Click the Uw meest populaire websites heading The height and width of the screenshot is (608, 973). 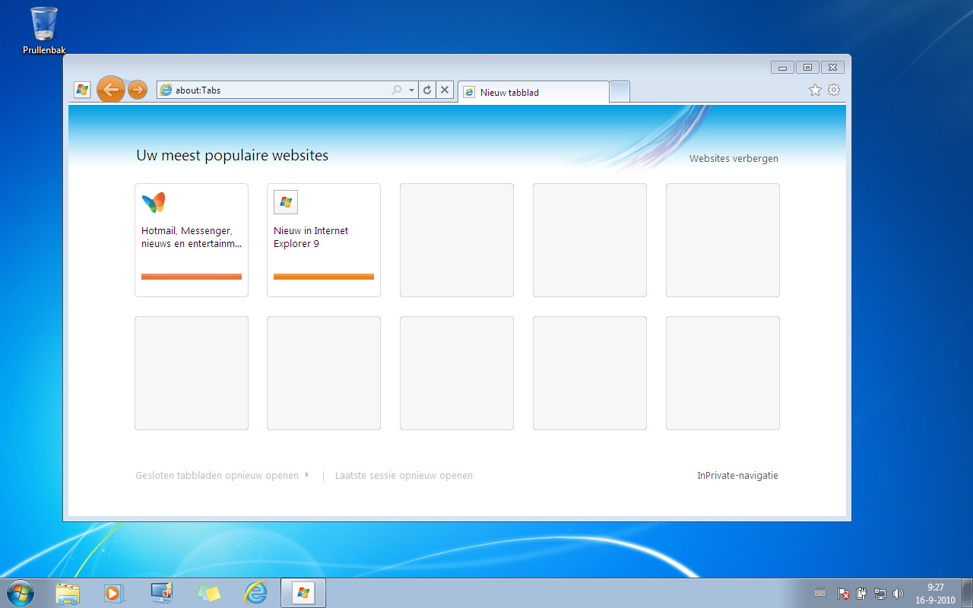click(x=232, y=156)
